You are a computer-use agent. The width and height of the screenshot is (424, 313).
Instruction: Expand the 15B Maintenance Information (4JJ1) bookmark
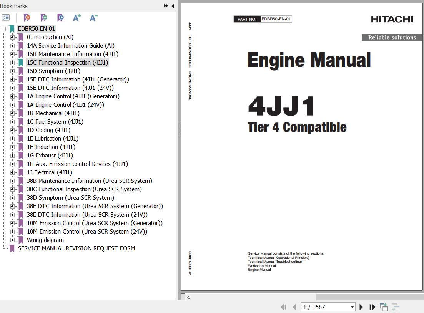(12, 54)
